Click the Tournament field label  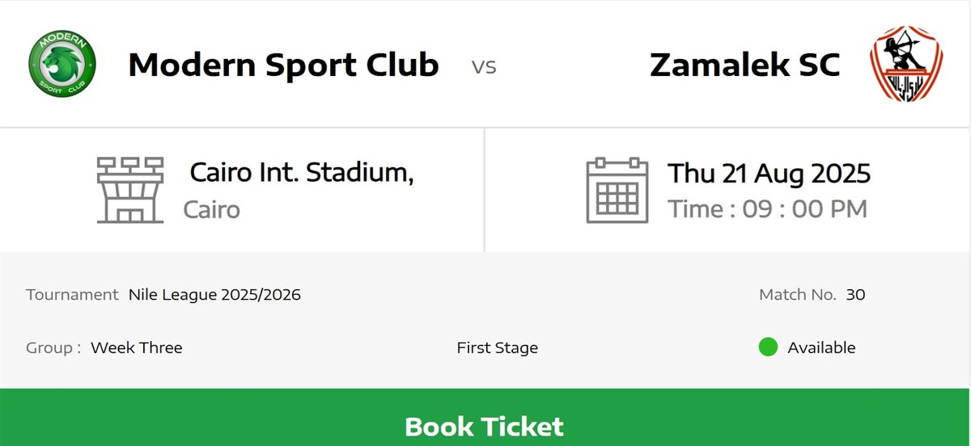(x=72, y=295)
